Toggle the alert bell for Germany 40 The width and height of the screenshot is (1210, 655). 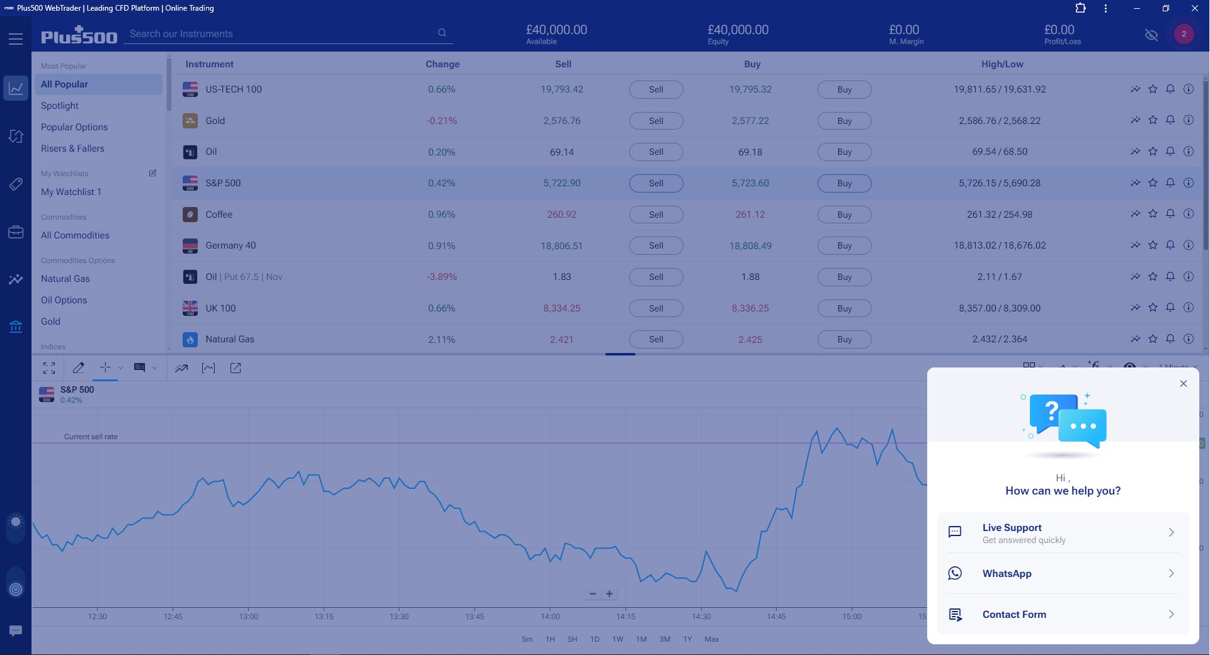tap(1170, 245)
